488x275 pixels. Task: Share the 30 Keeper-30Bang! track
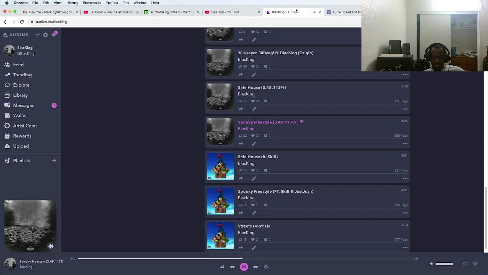(241, 75)
